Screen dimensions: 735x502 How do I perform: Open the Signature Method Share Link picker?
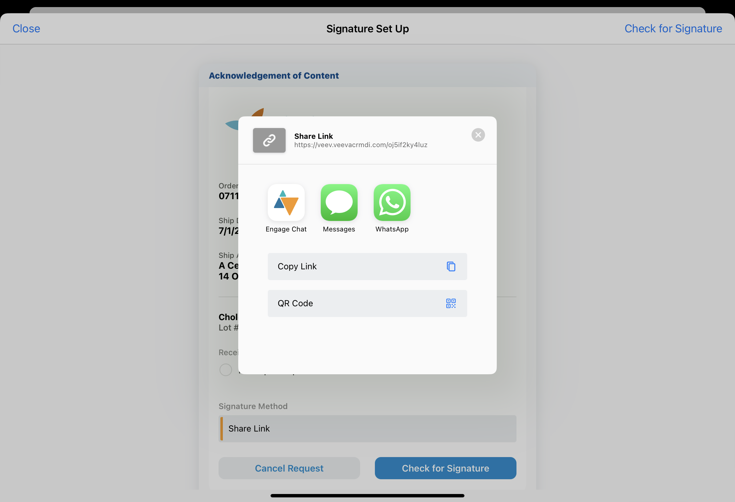pyautogui.click(x=367, y=429)
